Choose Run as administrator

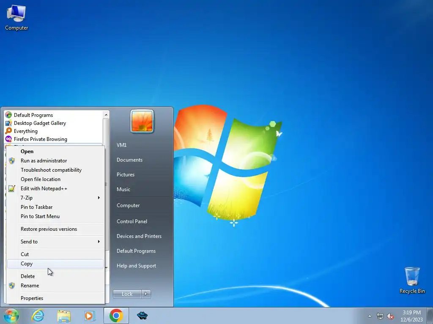tap(55, 161)
